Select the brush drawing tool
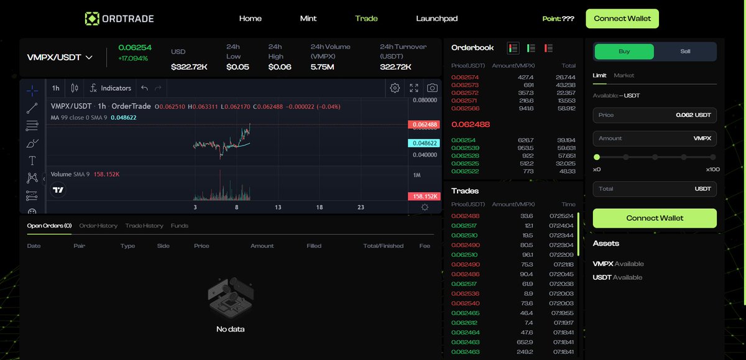Image resolution: width=746 pixels, height=360 pixels. [x=32, y=143]
